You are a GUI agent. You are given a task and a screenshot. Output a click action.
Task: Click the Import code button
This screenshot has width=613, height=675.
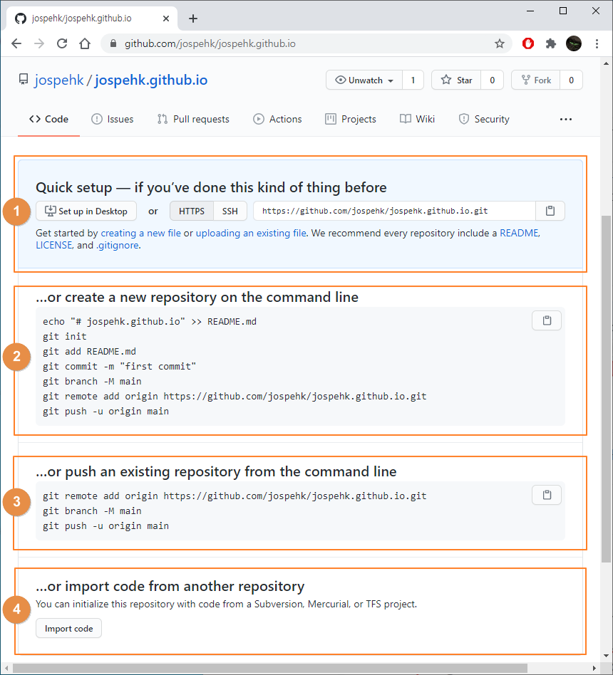tap(68, 629)
